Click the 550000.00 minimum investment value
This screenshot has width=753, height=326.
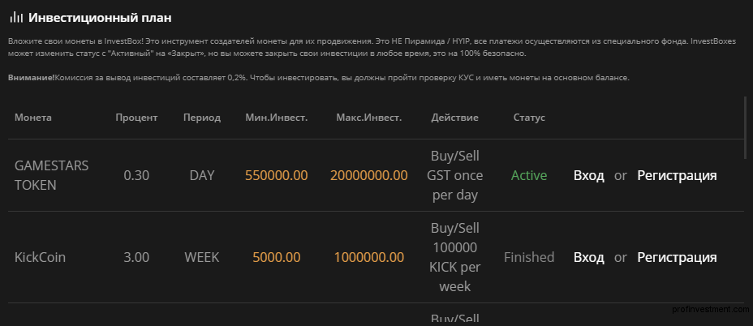tap(276, 175)
